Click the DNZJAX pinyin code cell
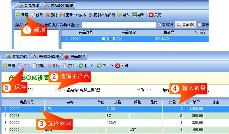229x134 pixels. click(169, 39)
